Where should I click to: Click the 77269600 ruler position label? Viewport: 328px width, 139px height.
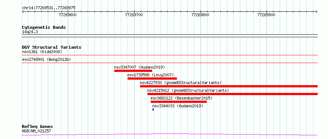point(67,15)
